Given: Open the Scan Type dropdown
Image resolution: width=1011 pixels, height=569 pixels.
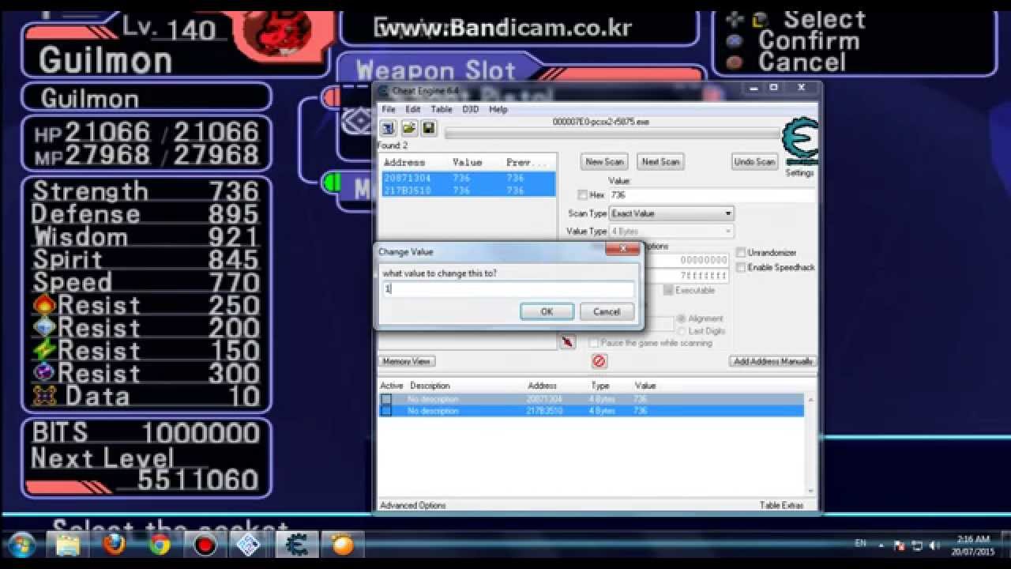Looking at the screenshot, I should point(671,213).
